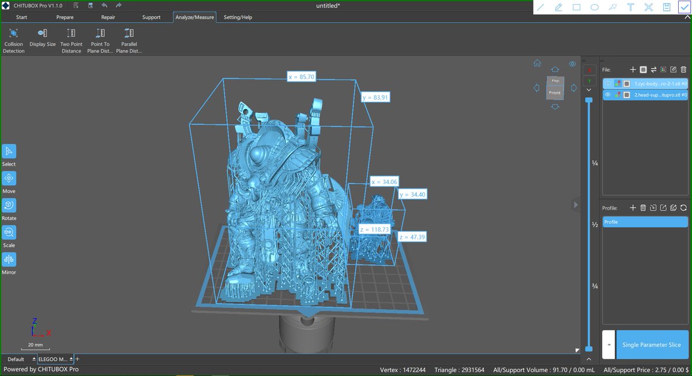Select the Two Point Distance tool
The height and width of the screenshot is (376, 692).
click(x=71, y=40)
